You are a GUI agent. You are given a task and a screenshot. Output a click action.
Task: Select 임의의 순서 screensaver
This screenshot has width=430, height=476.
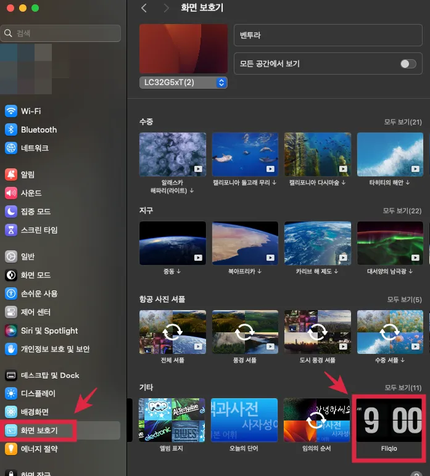point(316,420)
